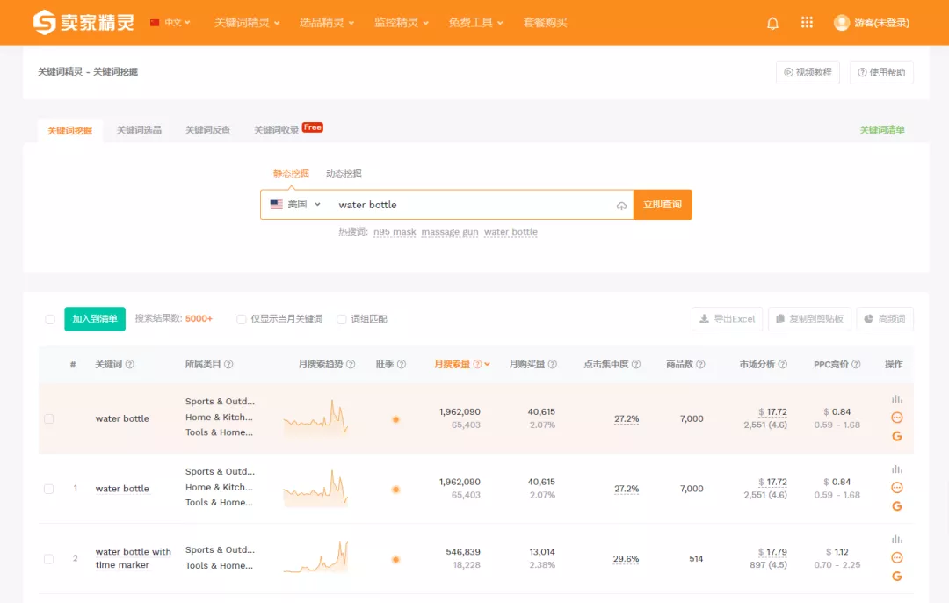Viewport: 949px width, 603px height.
Task: Toggle the 仅显示当月关键词 checkbox
Action: [242, 319]
